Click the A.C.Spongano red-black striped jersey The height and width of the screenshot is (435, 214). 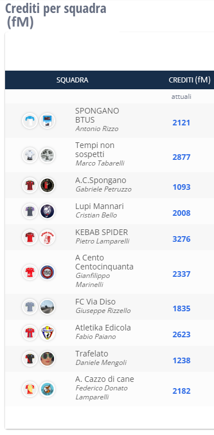point(30,185)
